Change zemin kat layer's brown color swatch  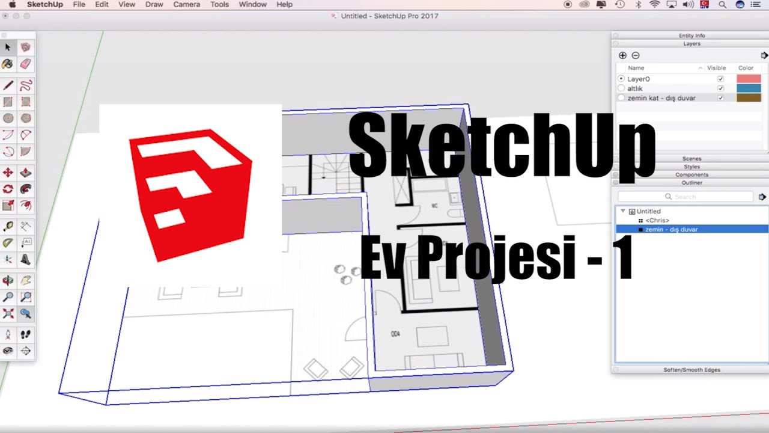749,97
